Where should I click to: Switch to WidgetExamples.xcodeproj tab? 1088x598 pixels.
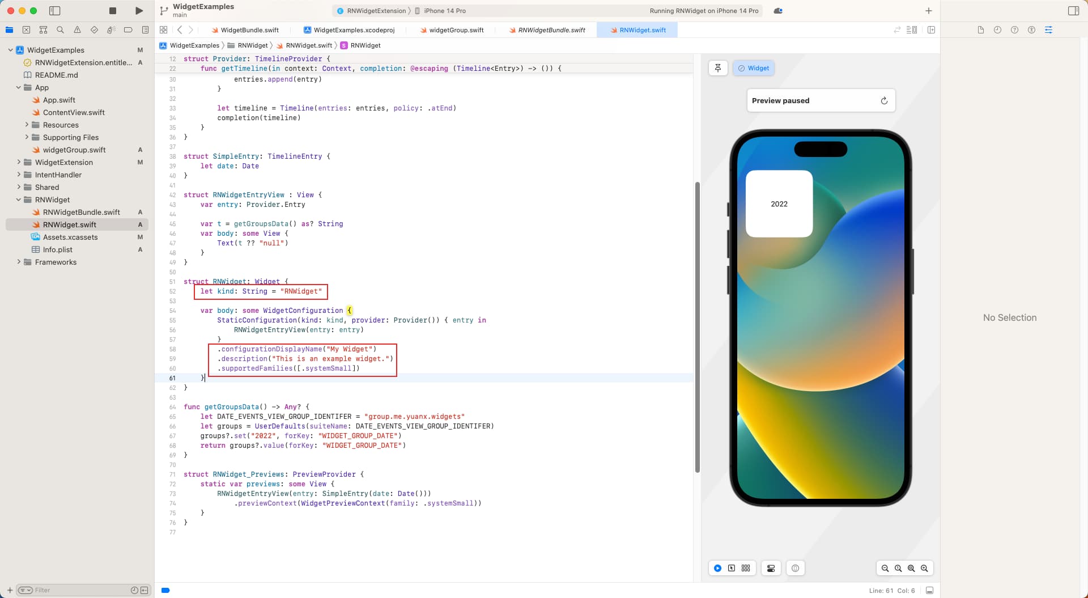pos(349,30)
